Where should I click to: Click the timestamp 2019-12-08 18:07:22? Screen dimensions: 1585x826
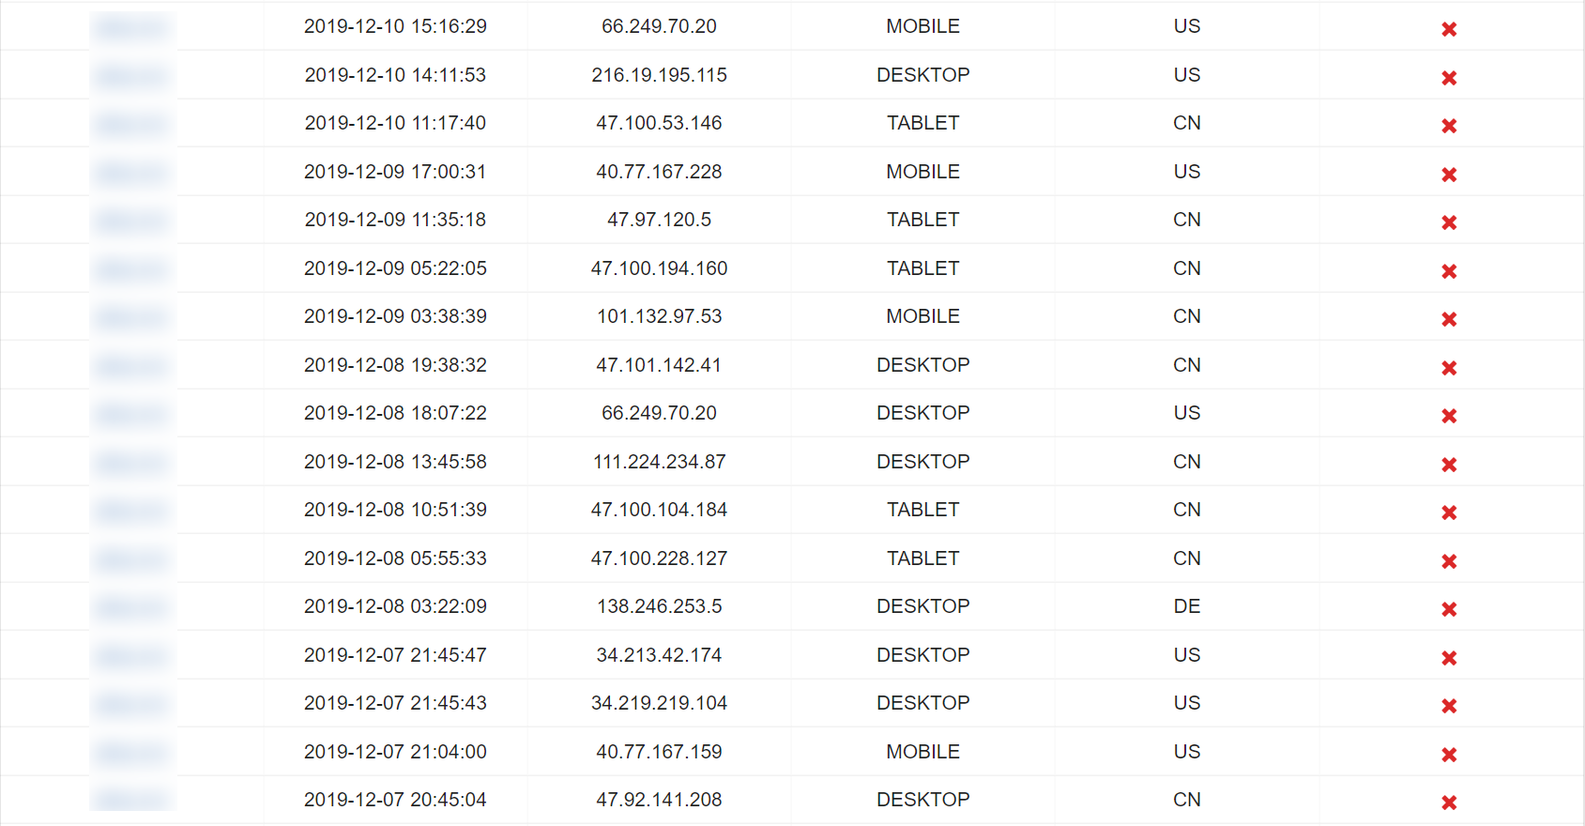coord(395,413)
